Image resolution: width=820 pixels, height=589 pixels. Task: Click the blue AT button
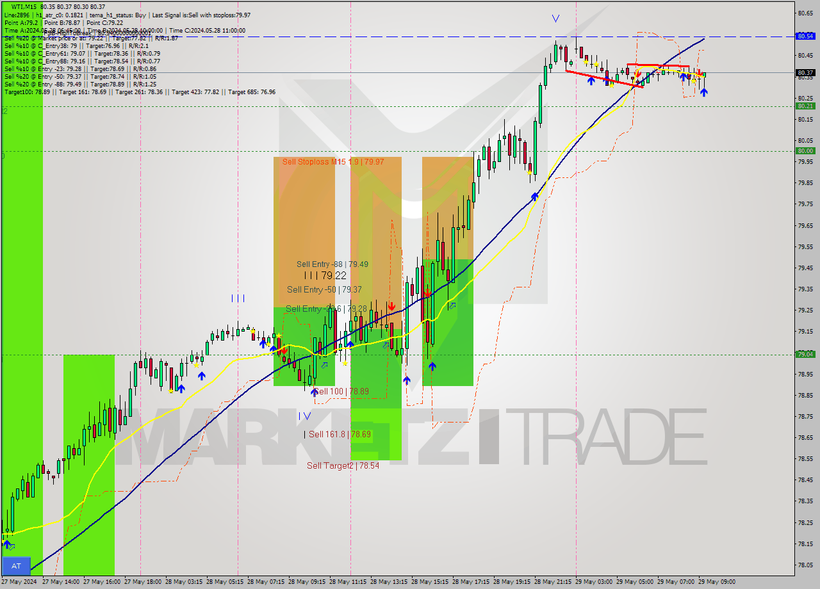[x=16, y=566]
